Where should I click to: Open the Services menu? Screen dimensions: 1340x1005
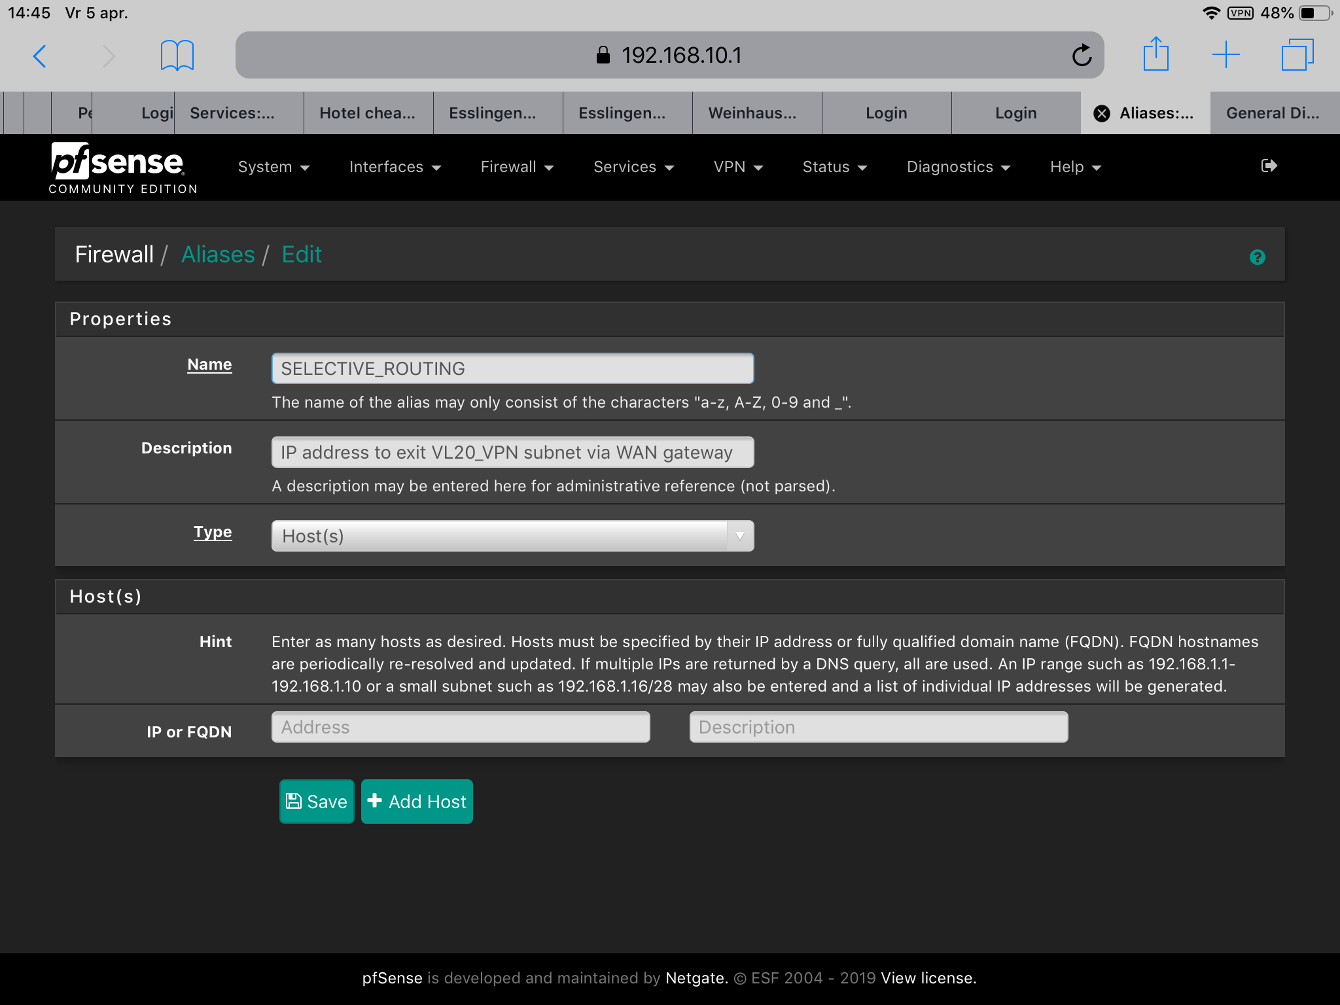633,167
